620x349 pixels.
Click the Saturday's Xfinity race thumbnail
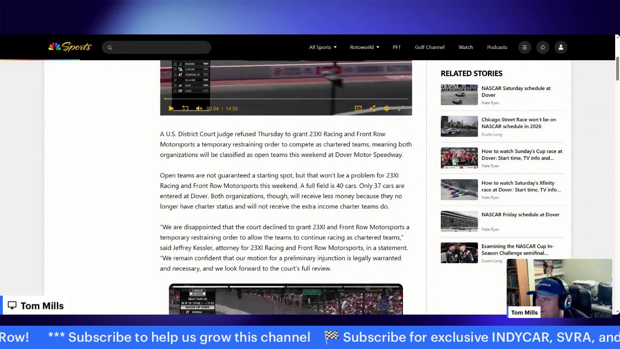459,190
